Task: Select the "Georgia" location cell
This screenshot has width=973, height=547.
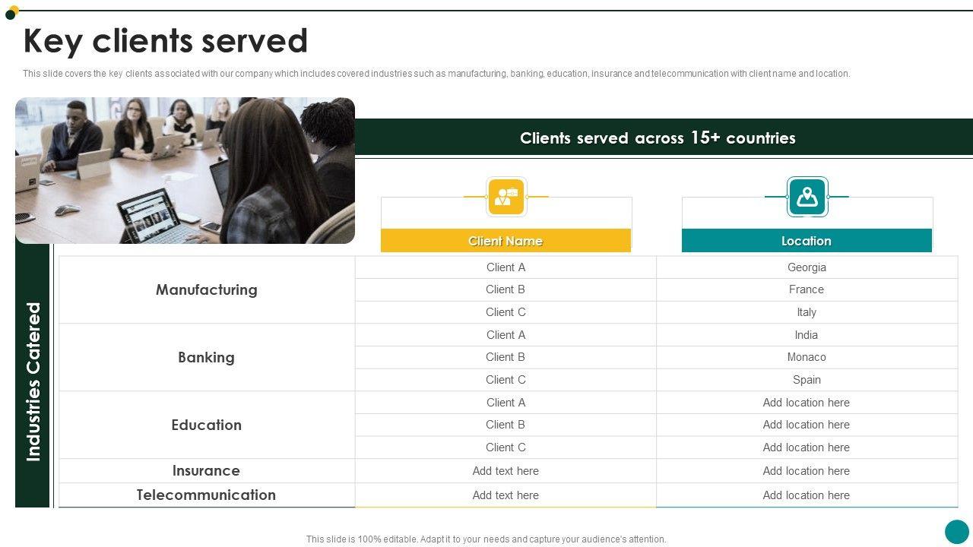Action: click(x=807, y=267)
